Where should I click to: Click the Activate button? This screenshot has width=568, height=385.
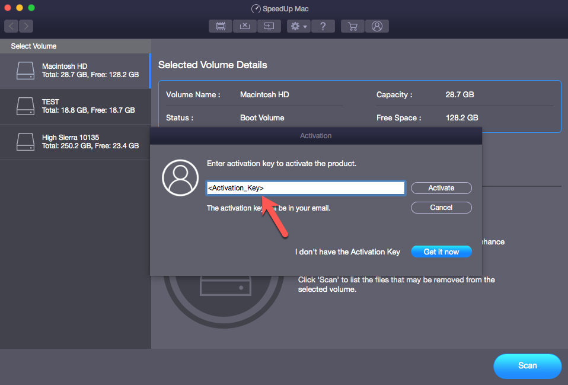[x=441, y=188]
